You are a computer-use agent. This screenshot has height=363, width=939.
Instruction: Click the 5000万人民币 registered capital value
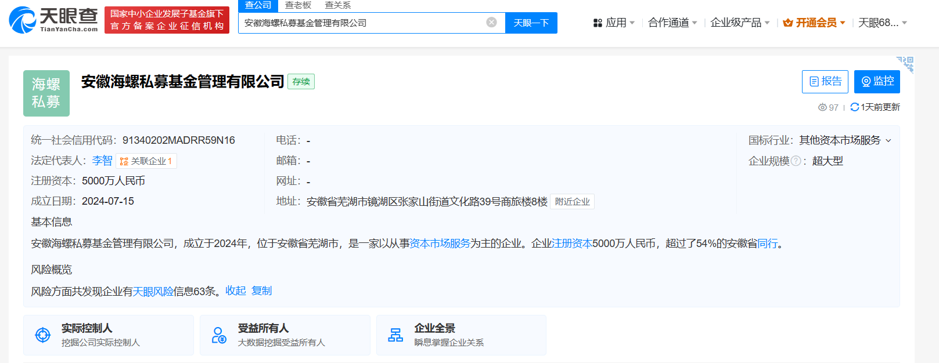113,181
